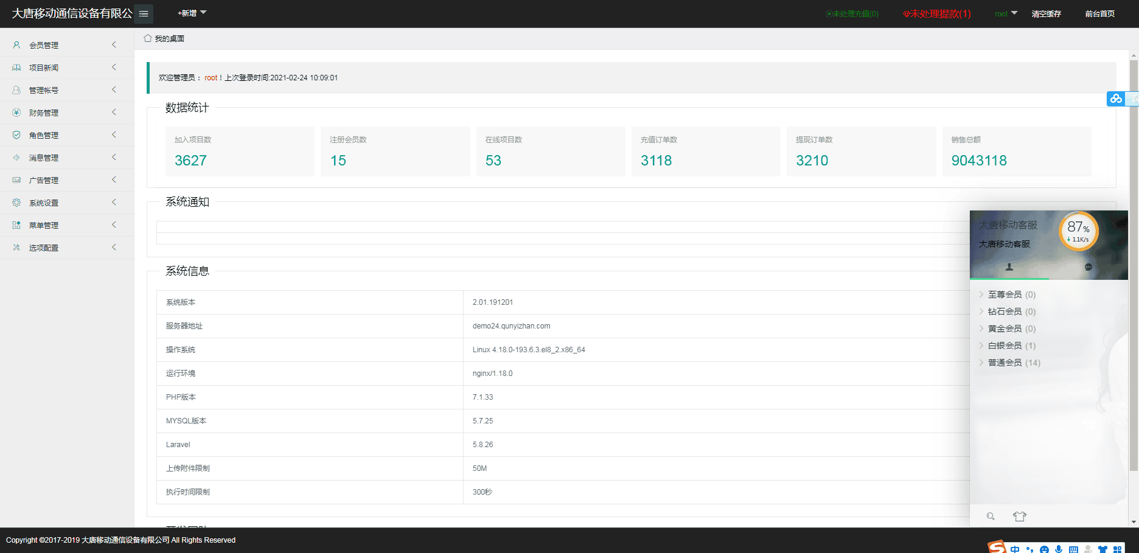Open the contacts tab person icon
The image size is (1139, 553).
[x=1009, y=267]
